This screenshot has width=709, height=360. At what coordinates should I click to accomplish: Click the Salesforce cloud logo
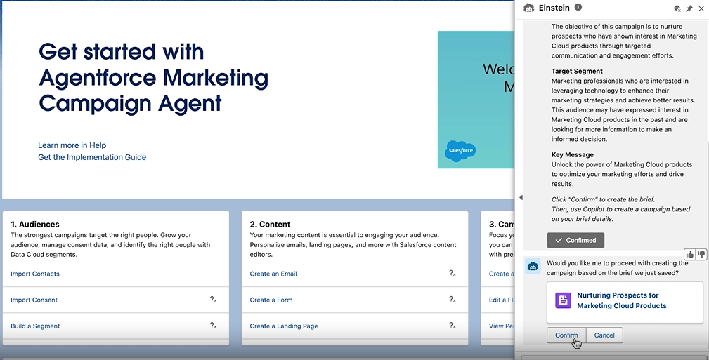(460, 151)
